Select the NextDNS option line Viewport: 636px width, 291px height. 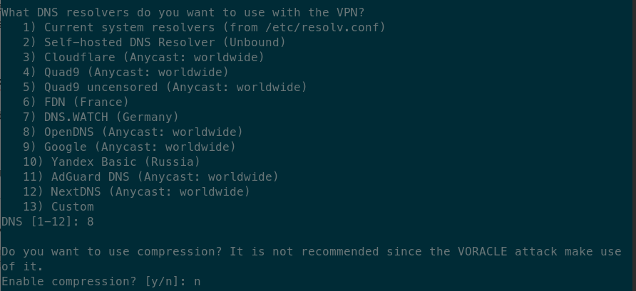[x=136, y=192]
